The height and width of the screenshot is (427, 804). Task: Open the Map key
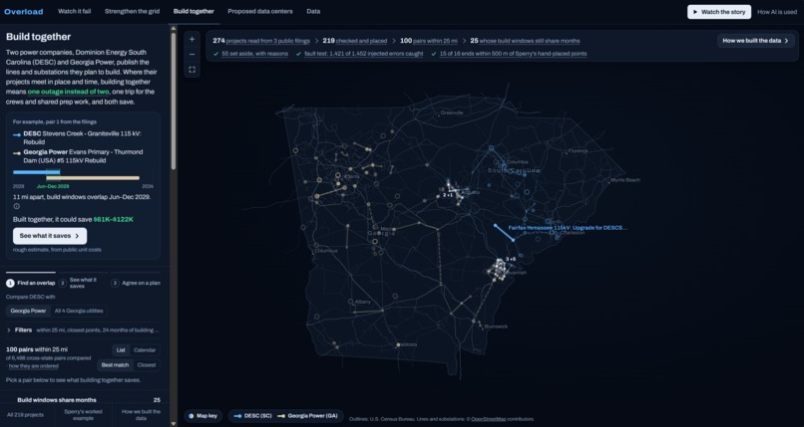(203, 416)
